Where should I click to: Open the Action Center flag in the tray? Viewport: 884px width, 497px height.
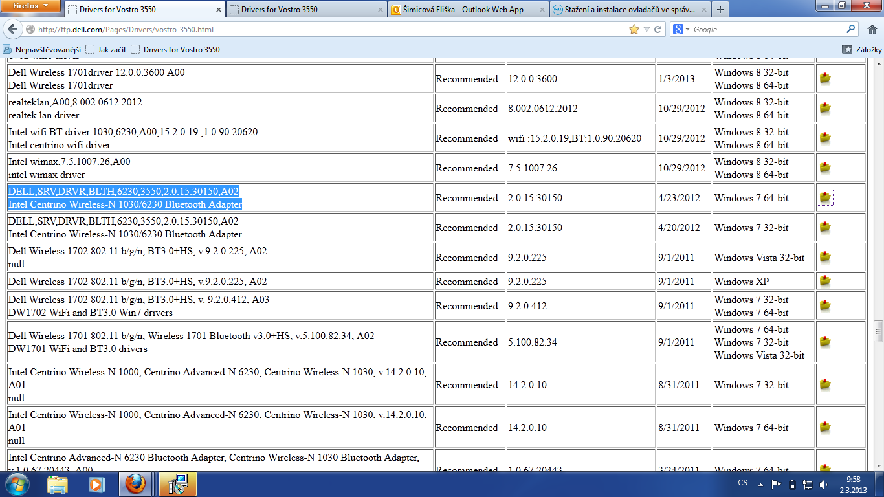[775, 485]
